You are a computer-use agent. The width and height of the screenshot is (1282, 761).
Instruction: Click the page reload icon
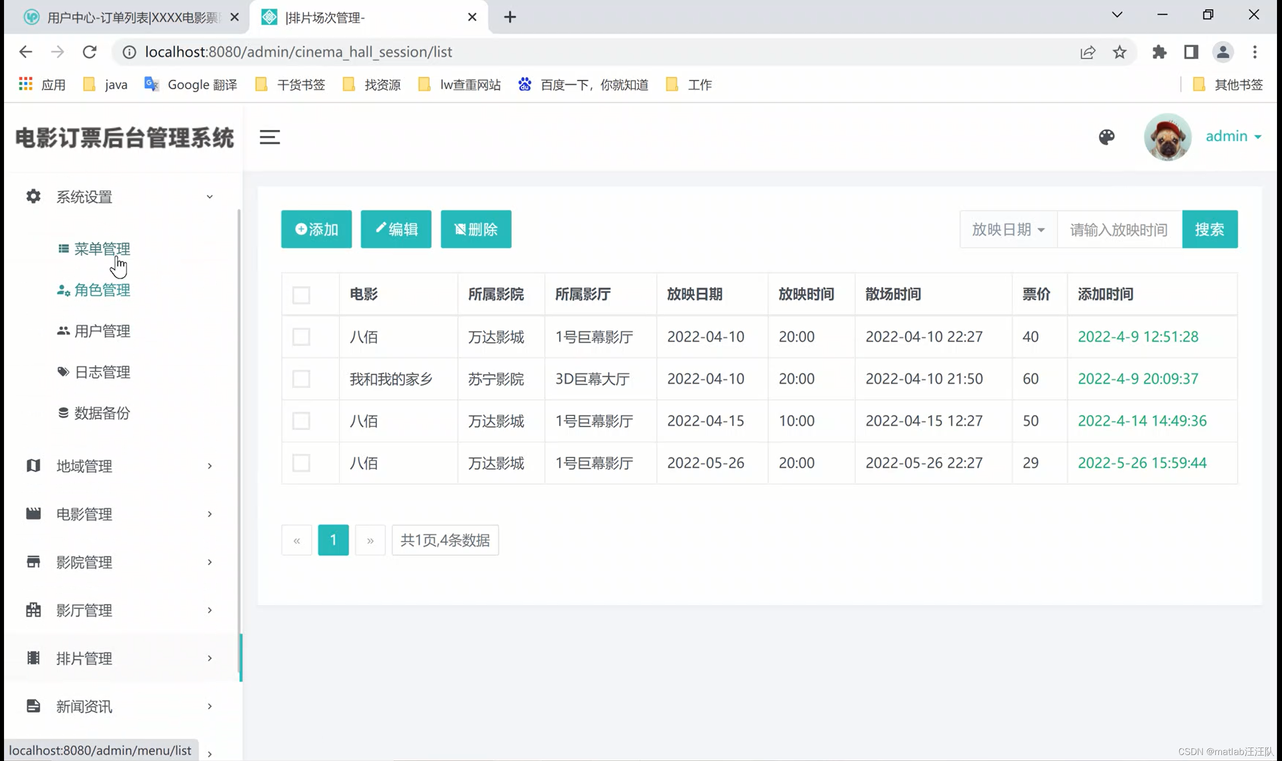click(90, 52)
